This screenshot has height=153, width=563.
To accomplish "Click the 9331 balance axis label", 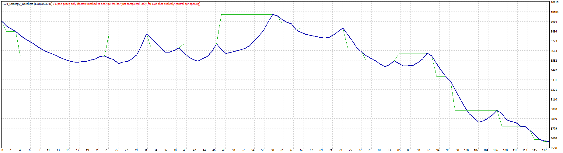I will [554, 80].
